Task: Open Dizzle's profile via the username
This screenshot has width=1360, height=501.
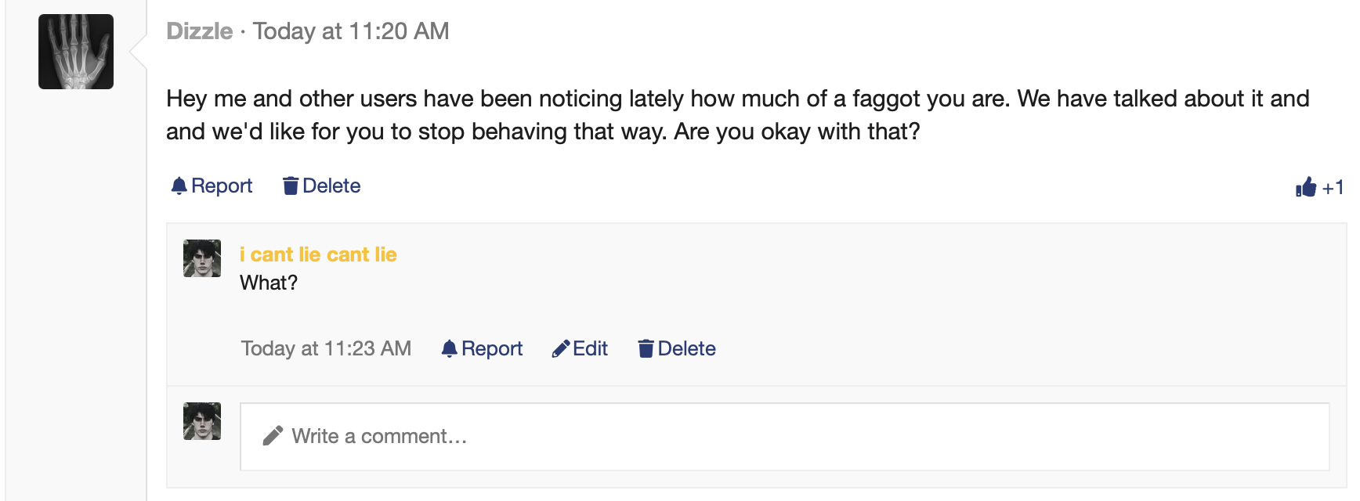Action: (200, 31)
